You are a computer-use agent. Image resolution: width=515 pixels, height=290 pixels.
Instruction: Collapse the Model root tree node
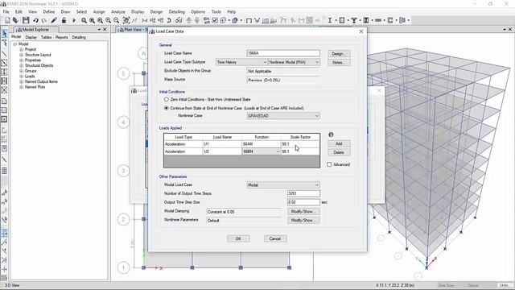pos(14,44)
